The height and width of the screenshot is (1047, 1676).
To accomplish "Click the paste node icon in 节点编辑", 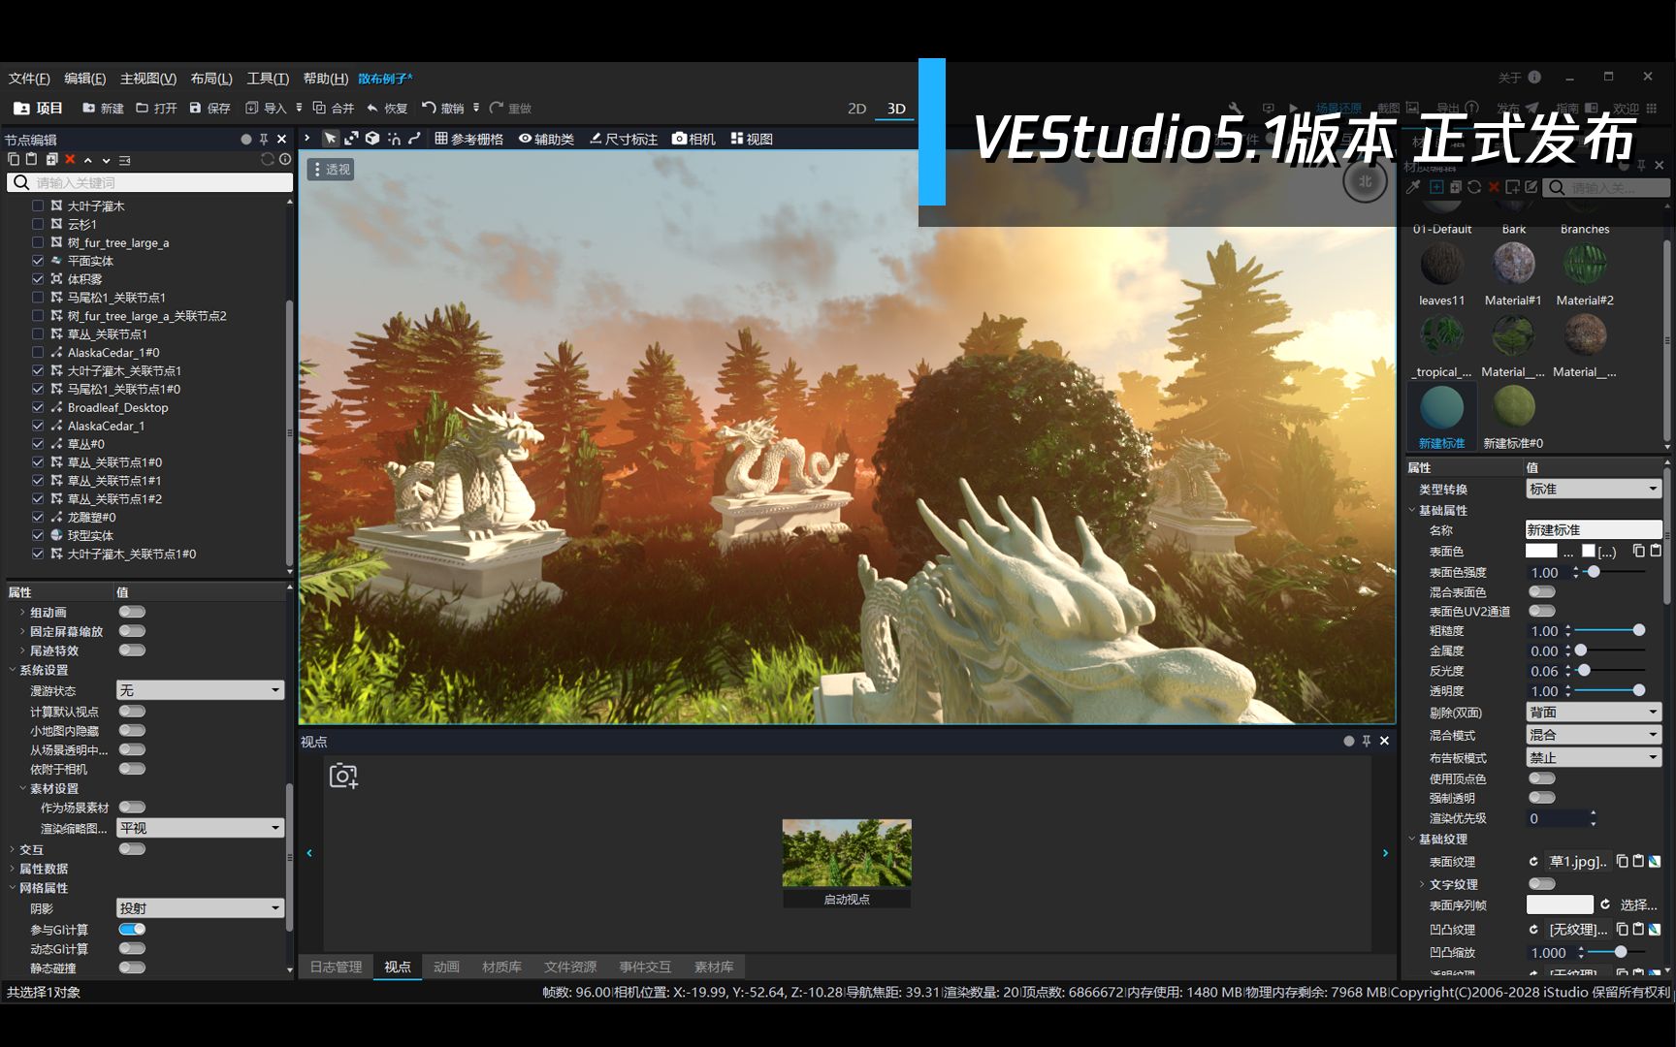I will [32, 159].
